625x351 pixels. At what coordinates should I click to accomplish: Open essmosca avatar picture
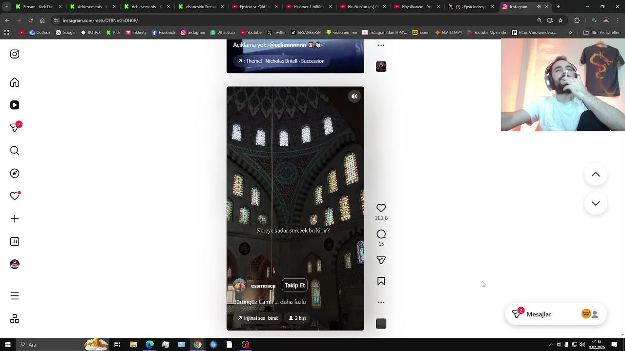[x=240, y=286]
